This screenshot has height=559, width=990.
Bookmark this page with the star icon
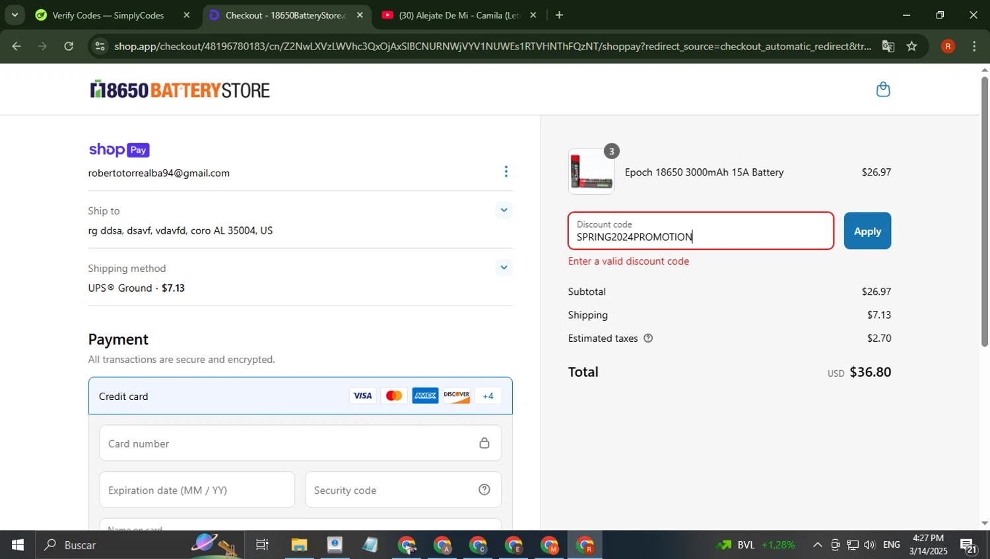tap(911, 46)
